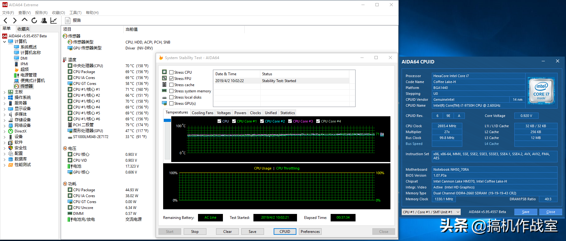566x241 pixels.
Task: Switch to the Cooling Fans tab
Action: click(x=202, y=113)
